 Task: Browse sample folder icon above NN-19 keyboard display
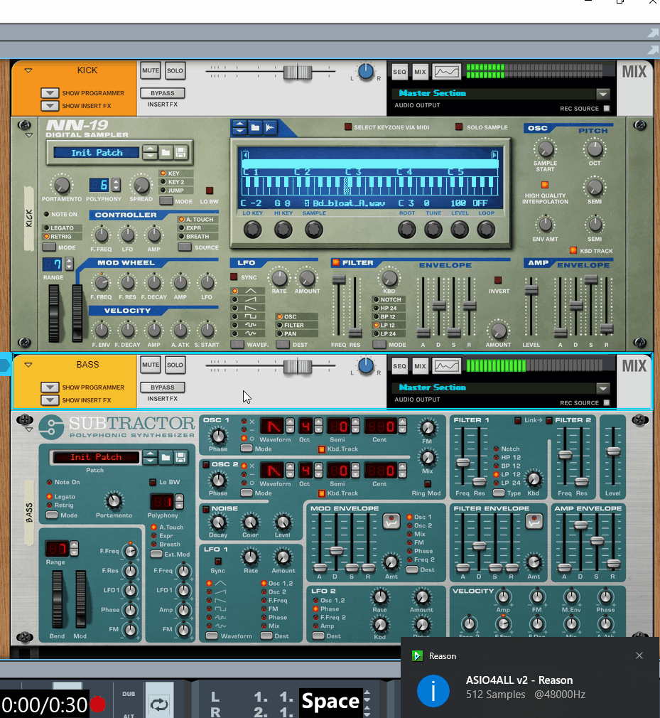point(255,127)
